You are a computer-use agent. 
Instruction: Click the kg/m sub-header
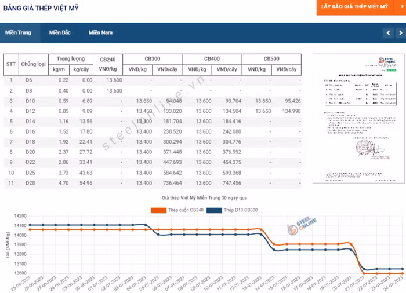59,69
